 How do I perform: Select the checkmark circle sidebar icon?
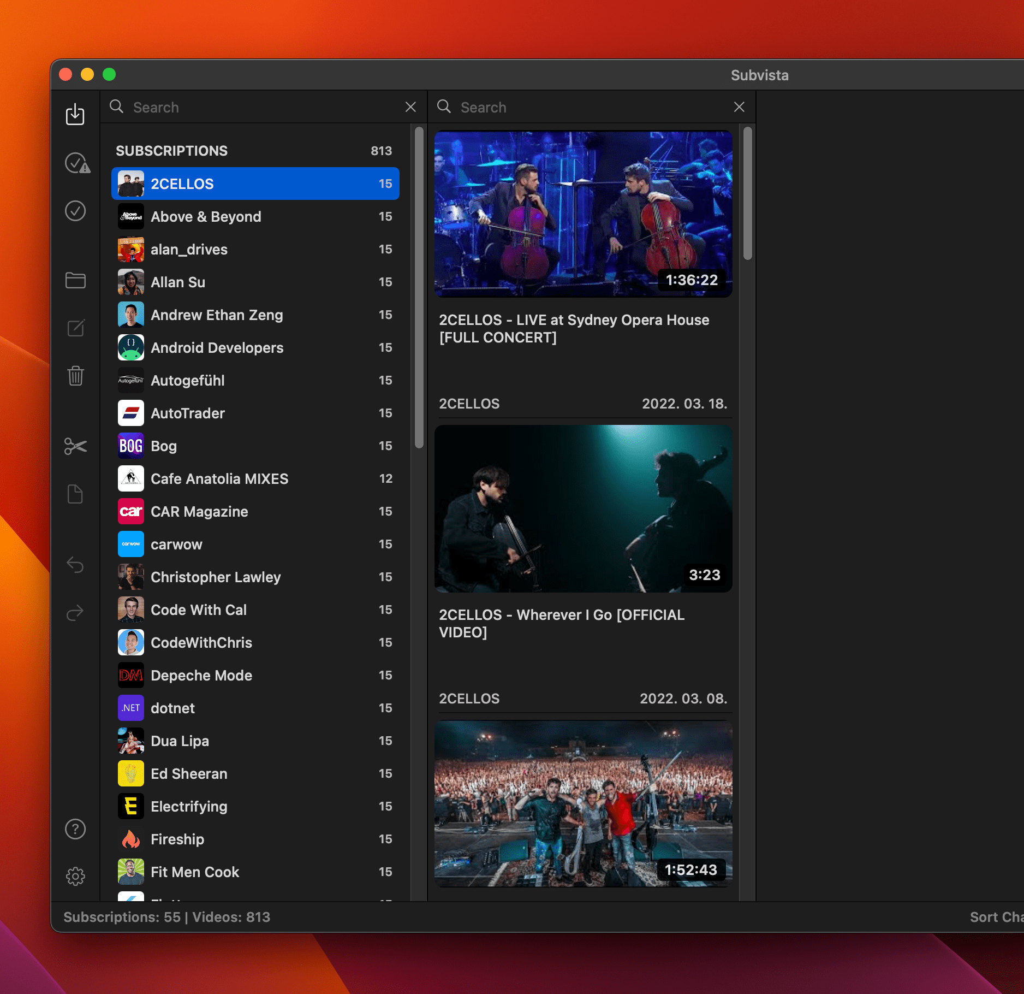click(75, 211)
